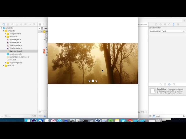
Task: Show the Quick Help inspector
Action: coord(160,24)
